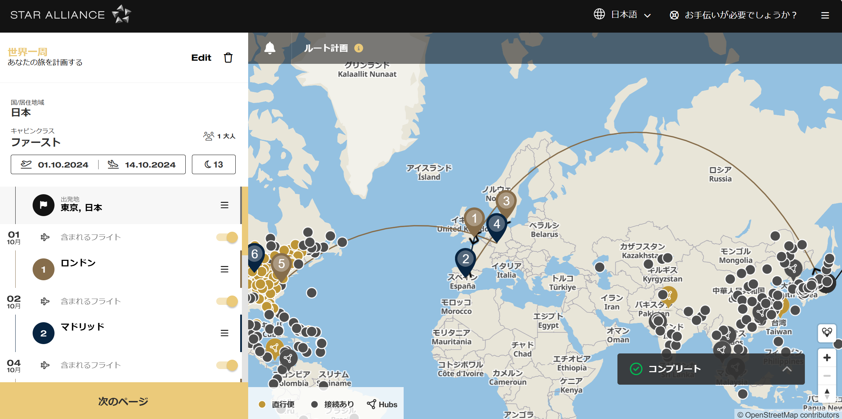Click map pin number 1
The image size is (842, 419).
pyautogui.click(x=474, y=220)
